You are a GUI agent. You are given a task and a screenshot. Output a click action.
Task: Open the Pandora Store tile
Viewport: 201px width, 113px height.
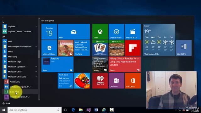(x=57, y=64)
